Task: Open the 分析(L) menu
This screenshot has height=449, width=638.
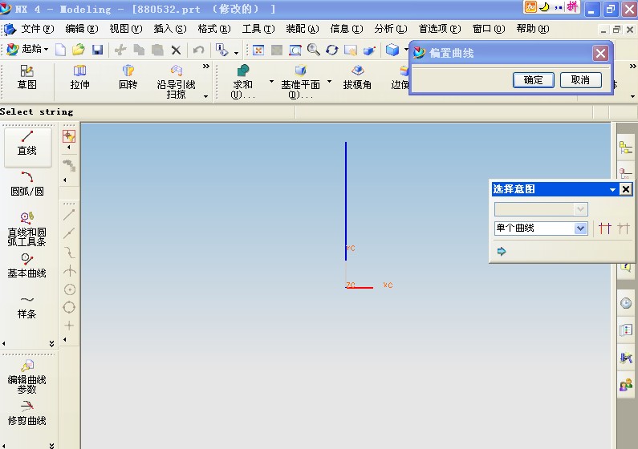Action: tap(391, 29)
